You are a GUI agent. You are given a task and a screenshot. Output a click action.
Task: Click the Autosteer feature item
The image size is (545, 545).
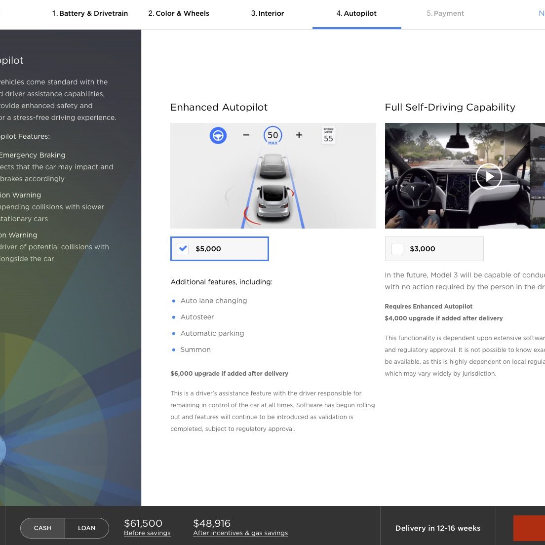(197, 317)
